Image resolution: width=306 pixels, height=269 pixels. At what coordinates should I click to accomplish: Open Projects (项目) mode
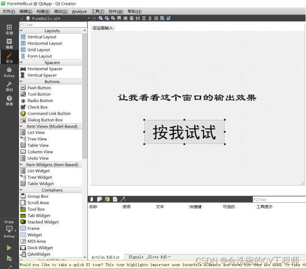click(9, 87)
